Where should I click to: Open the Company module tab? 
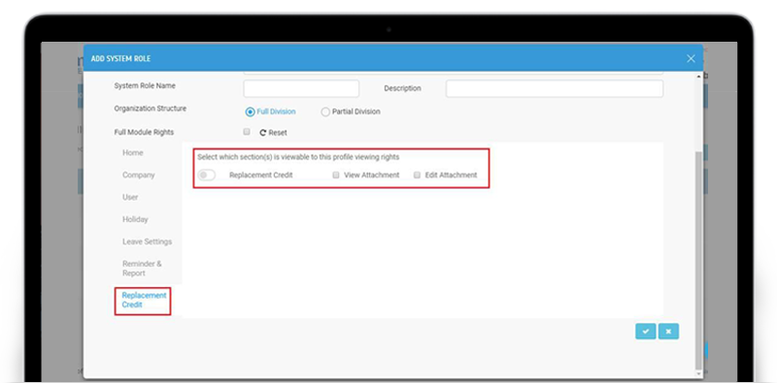pyautogui.click(x=139, y=176)
